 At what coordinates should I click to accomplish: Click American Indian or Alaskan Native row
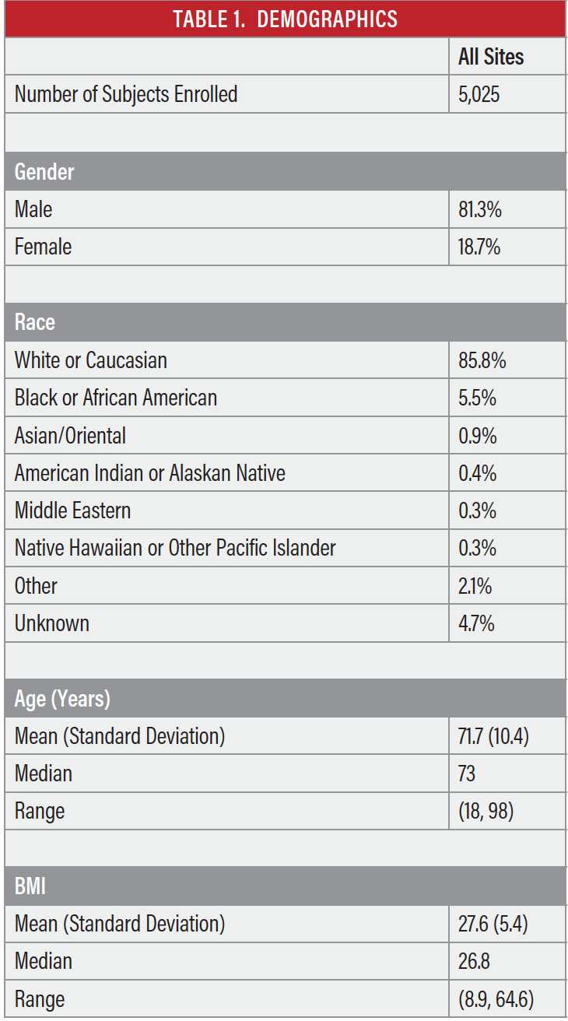pos(285,473)
